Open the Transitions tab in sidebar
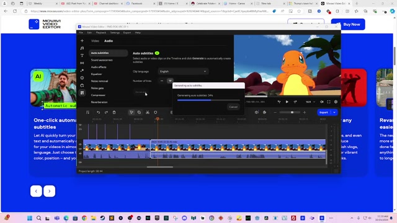This screenshot has height=223, width=397. pyautogui.click(x=82, y=63)
